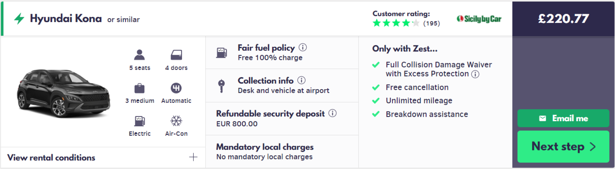Click the Electric charging station icon

tap(139, 121)
